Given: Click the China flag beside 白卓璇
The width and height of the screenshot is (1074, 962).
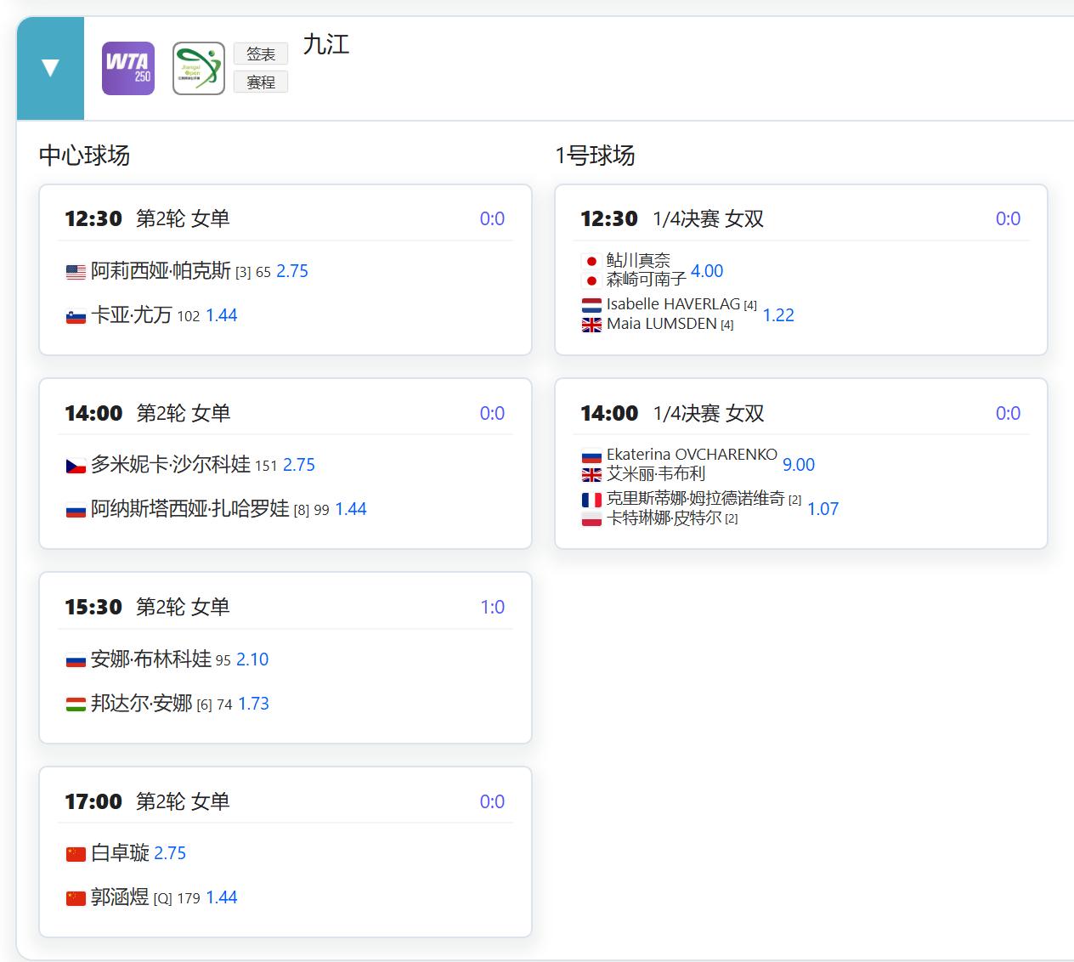Looking at the screenshot, I should [77, 852].
